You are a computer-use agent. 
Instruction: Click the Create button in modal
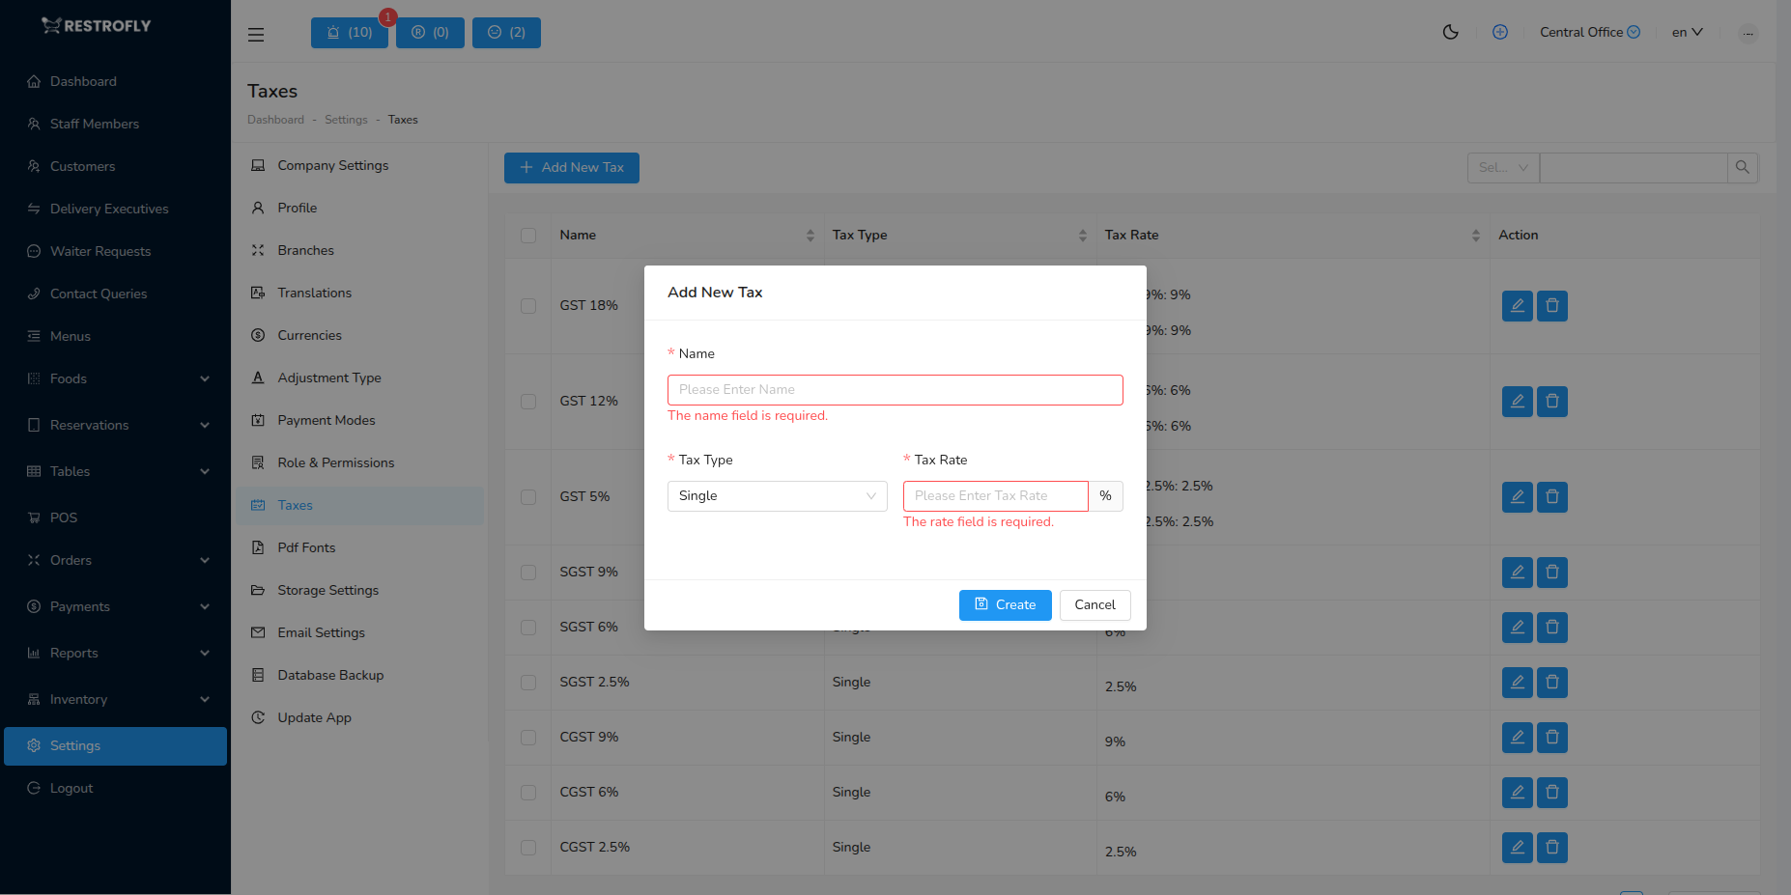pyautogui.click(x=1005, y=604)
